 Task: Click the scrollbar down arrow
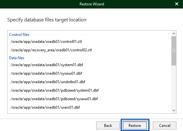tap(174, 111)
